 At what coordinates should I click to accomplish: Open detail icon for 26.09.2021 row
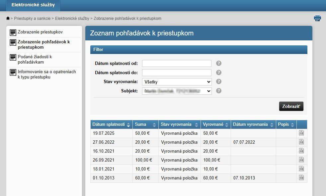[x=301, y=160]
